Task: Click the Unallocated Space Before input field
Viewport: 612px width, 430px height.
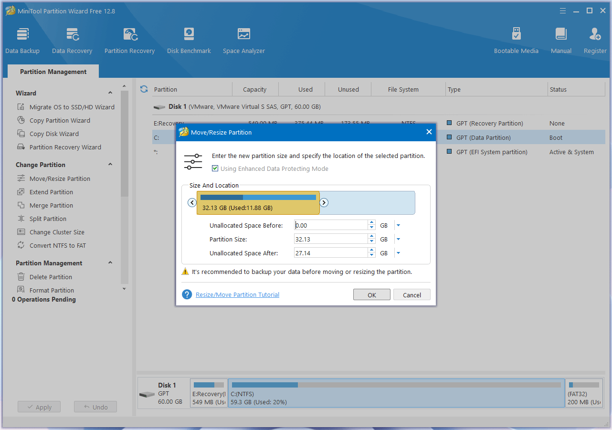Action: coord(330,225)
